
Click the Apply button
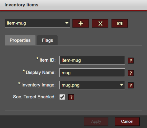point(96,122)
